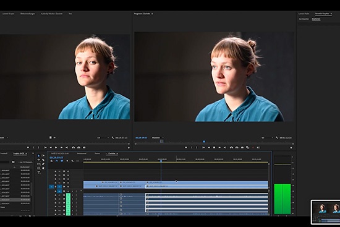The image size is (340, 227).
Task: Open the Project panel menu
Action: point(26,153)
